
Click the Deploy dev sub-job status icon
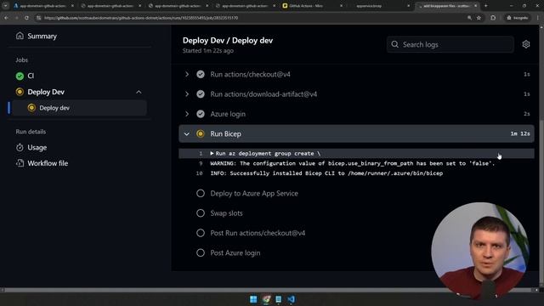coord(31,108)
